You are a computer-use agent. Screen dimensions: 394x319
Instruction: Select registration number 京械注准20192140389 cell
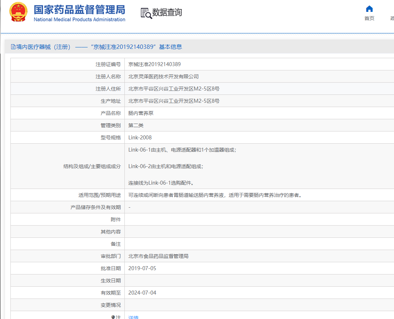154,64
